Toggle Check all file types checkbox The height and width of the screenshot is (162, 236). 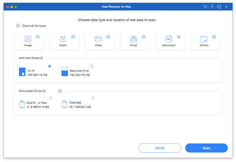tap(18, 26)
